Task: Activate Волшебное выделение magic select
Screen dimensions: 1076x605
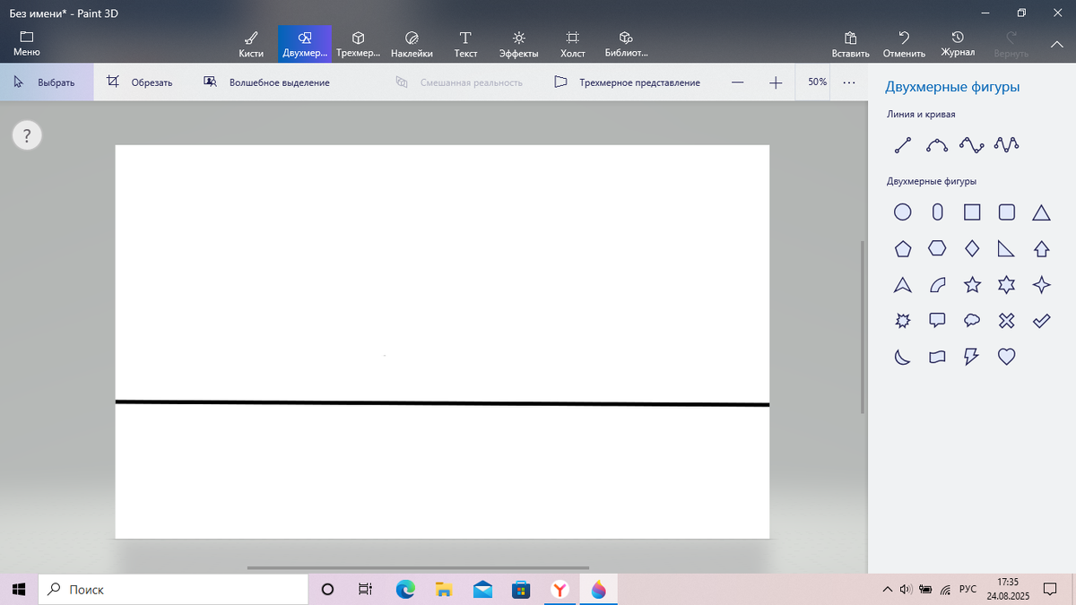Action: (x=267, y=82)
